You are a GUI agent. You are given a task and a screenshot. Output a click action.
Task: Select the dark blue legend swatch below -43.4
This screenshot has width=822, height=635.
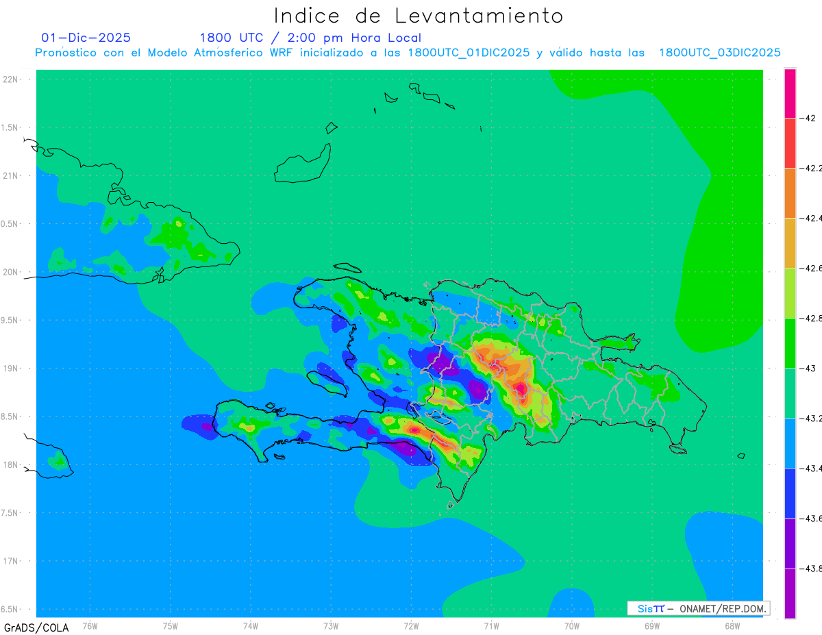click(790, 493)
